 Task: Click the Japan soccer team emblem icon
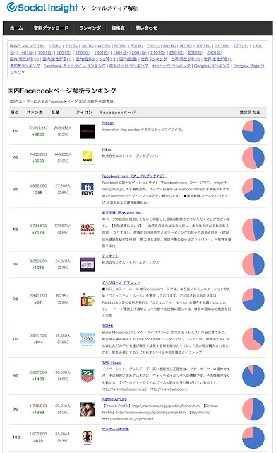coord(88,437)
